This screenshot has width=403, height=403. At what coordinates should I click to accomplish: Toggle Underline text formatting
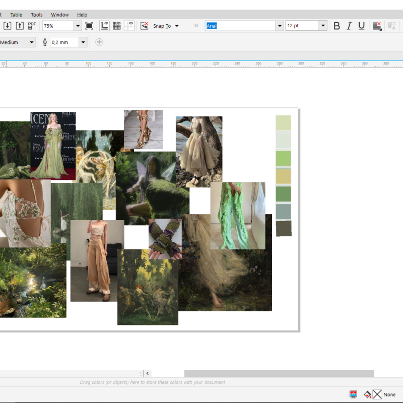[x=361, y=26]
